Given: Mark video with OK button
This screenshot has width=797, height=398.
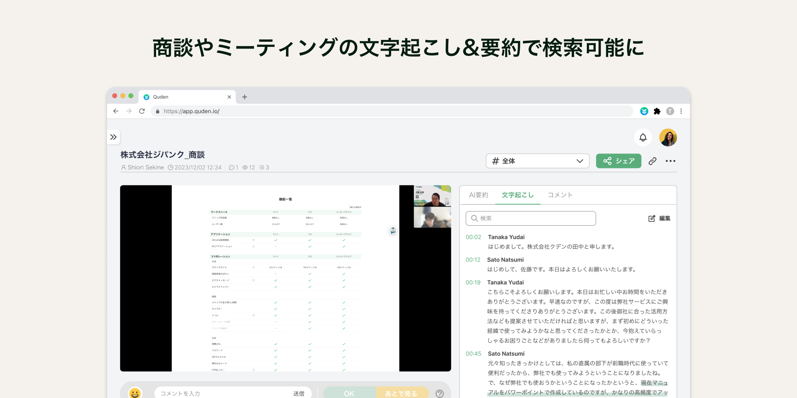Looking at the screenshot, I should click(349, 393).
